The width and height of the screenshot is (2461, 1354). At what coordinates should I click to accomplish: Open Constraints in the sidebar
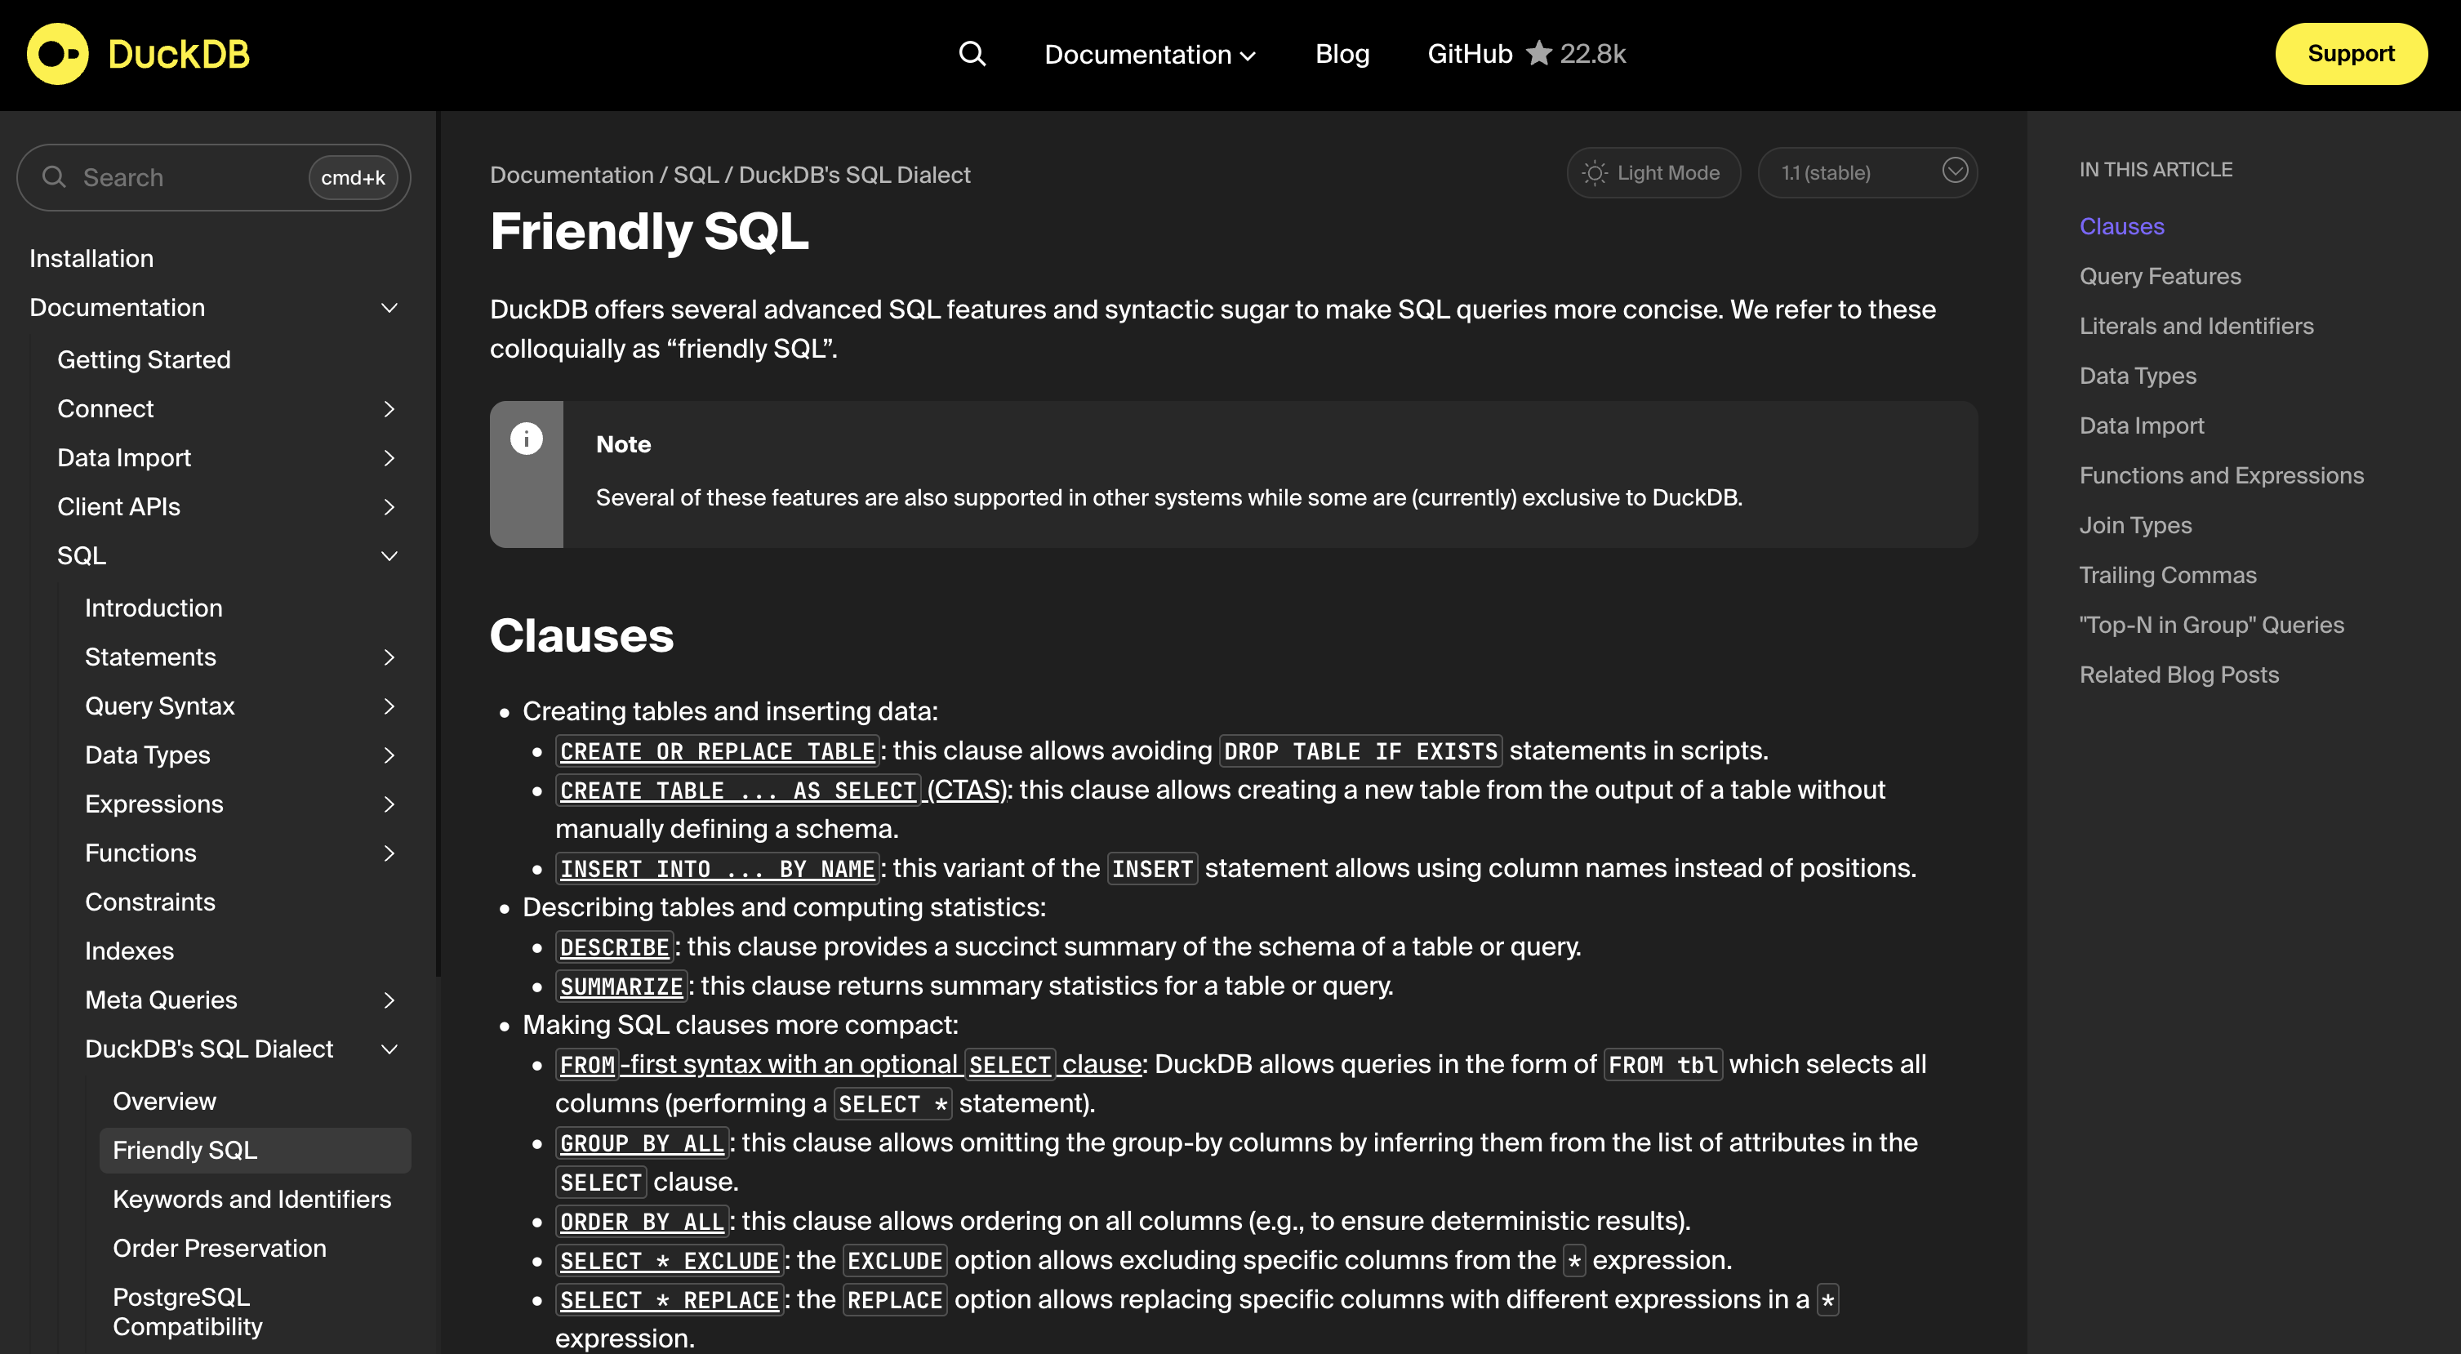[x=150, y=902]
